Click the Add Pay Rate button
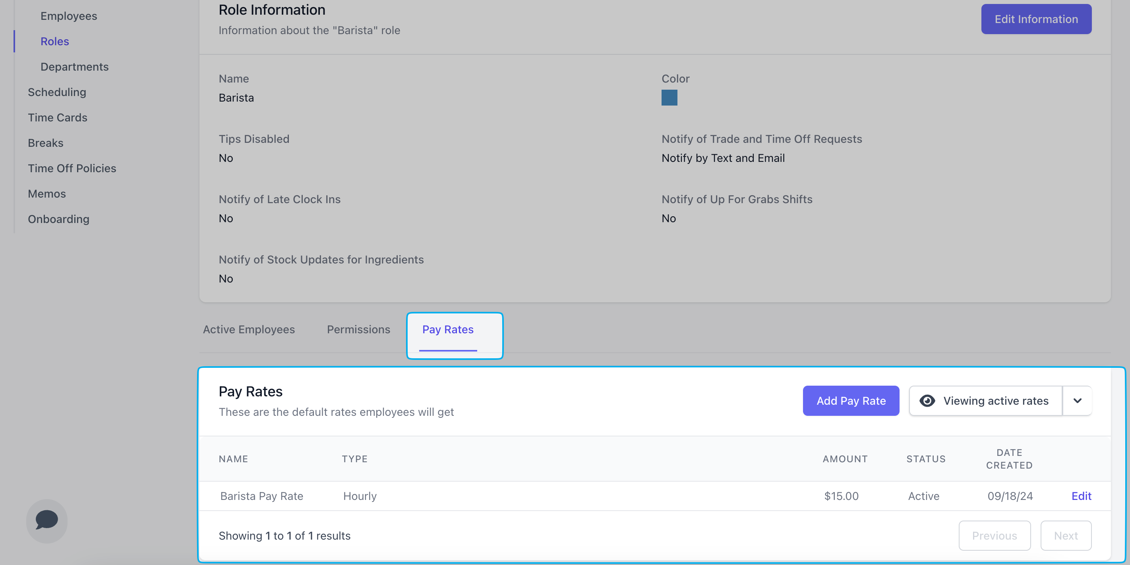Viewport: 1130px width, 565px height. [851, 401]
